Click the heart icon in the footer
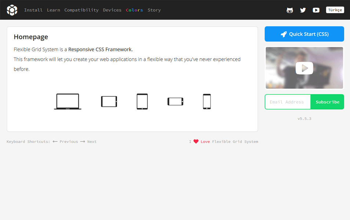 (x=196, y=141)
